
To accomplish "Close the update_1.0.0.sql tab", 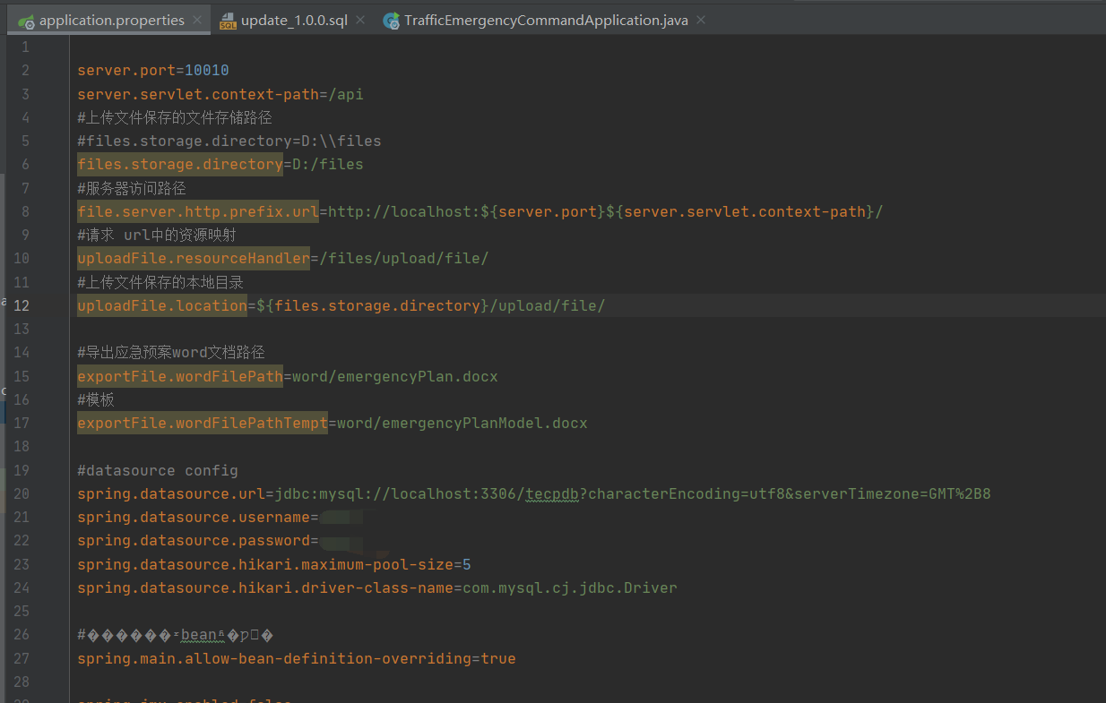I will point(360,20).
